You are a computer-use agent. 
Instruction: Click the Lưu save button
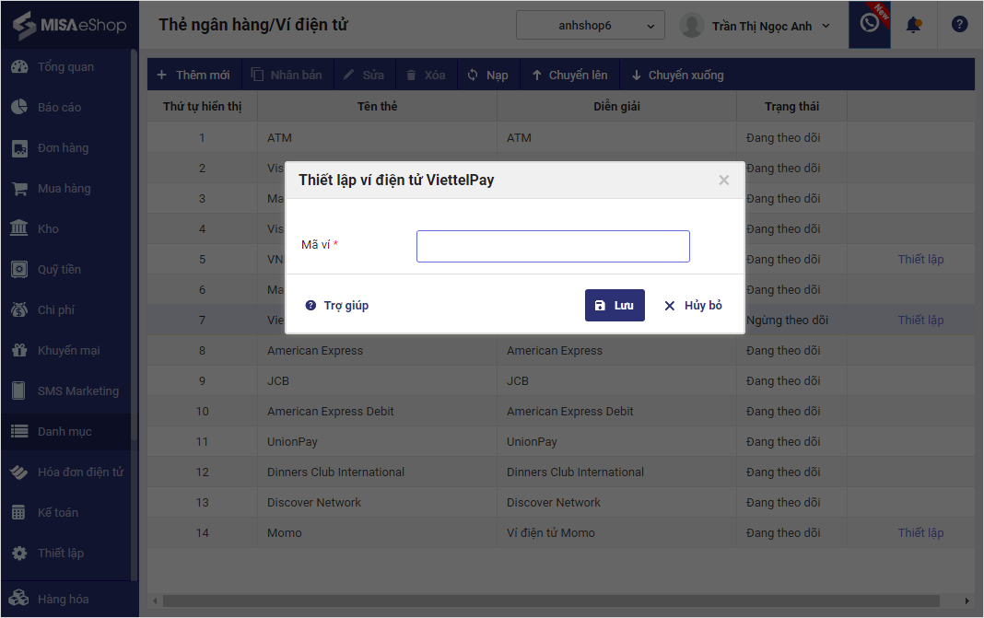pos(615,306)
